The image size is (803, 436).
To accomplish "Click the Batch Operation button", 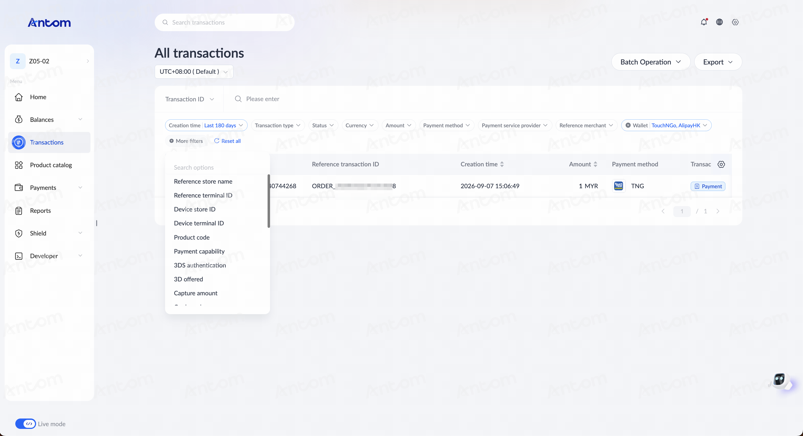I will point(650,62).
